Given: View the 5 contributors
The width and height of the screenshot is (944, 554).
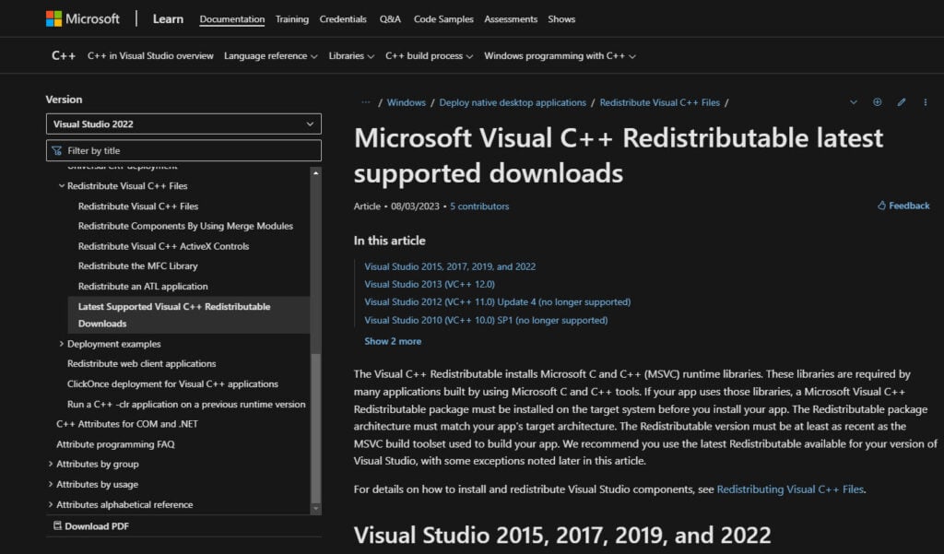Looking at the screenshot, I should tap(479, 206).
